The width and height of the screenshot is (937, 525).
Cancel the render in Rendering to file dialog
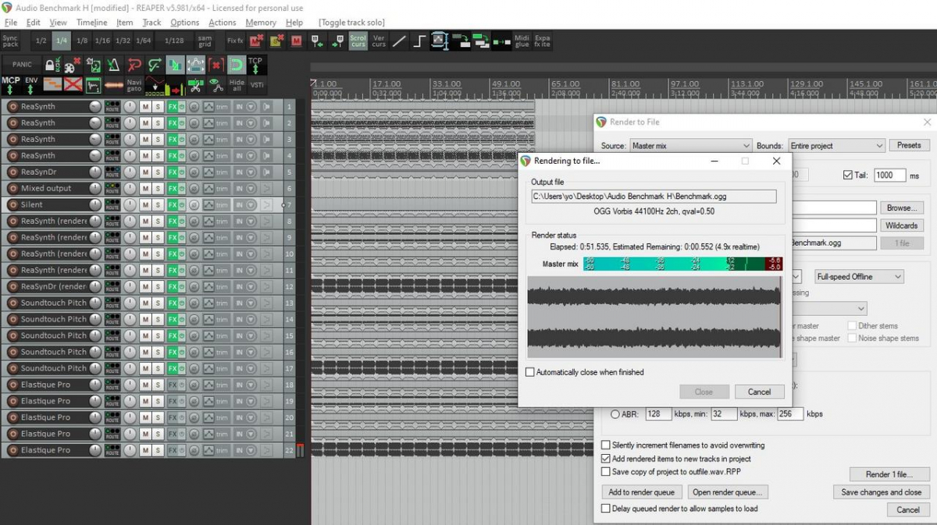[759, 392]
